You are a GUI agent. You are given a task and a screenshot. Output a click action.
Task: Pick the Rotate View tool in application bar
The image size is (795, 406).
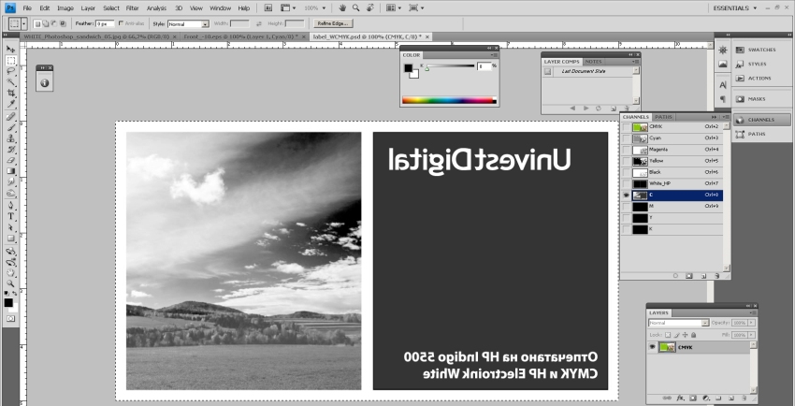370,8
